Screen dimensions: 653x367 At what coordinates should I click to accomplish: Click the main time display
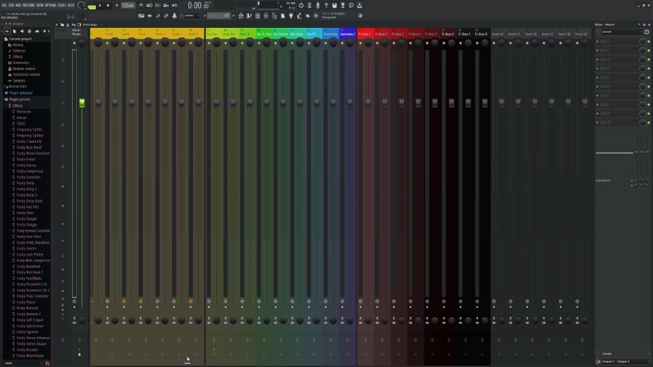[x=198, y=5]
